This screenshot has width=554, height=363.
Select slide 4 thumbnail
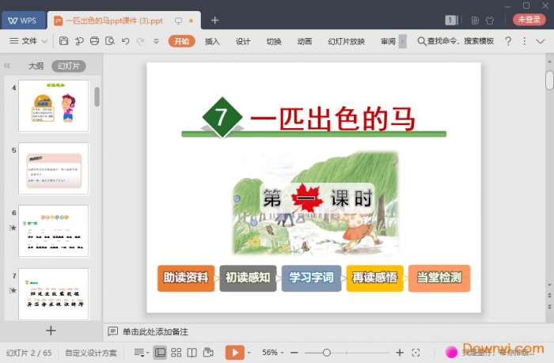click(x=54, y=106)
